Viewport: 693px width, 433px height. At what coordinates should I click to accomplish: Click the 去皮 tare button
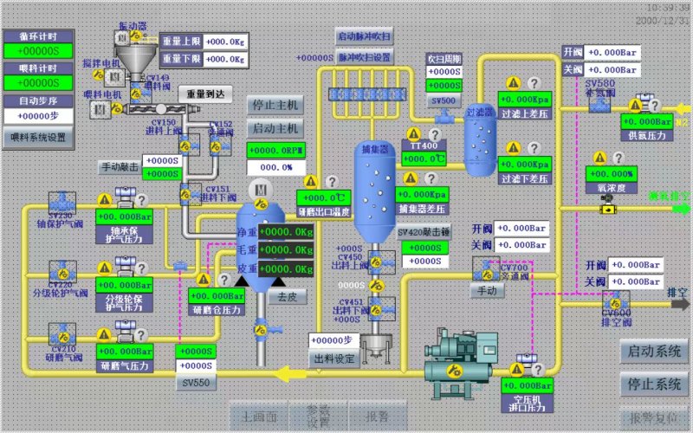(x=286, y=295)
